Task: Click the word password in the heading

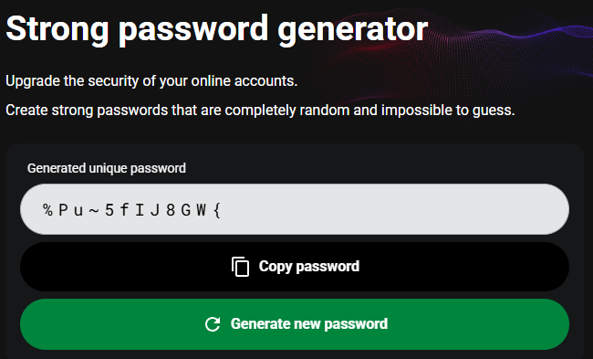Action: pyautogui.click(x=193, y=31)
